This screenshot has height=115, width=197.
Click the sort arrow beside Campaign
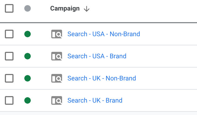(87, 9)
